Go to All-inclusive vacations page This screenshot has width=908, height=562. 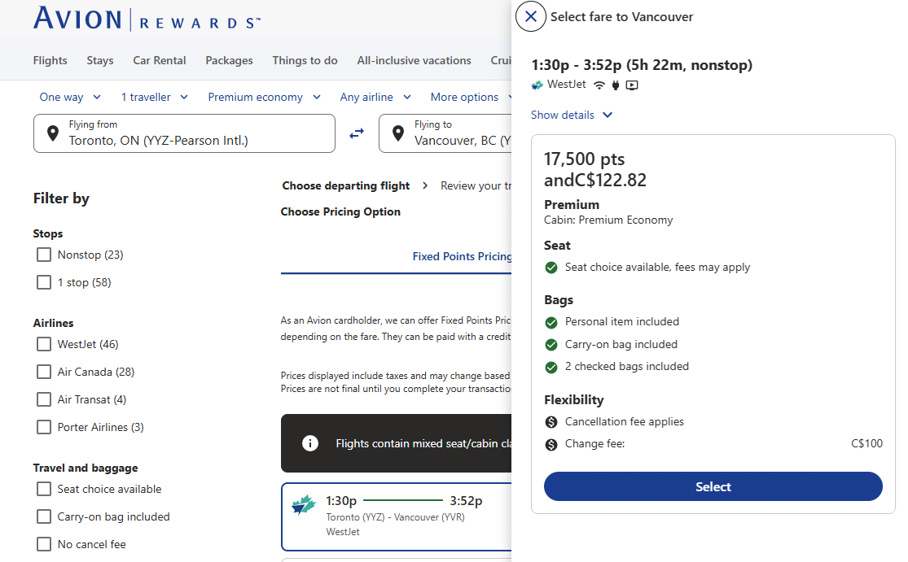coord(414,60)
